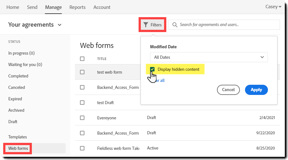Open the test Draft row

[105, 103]
